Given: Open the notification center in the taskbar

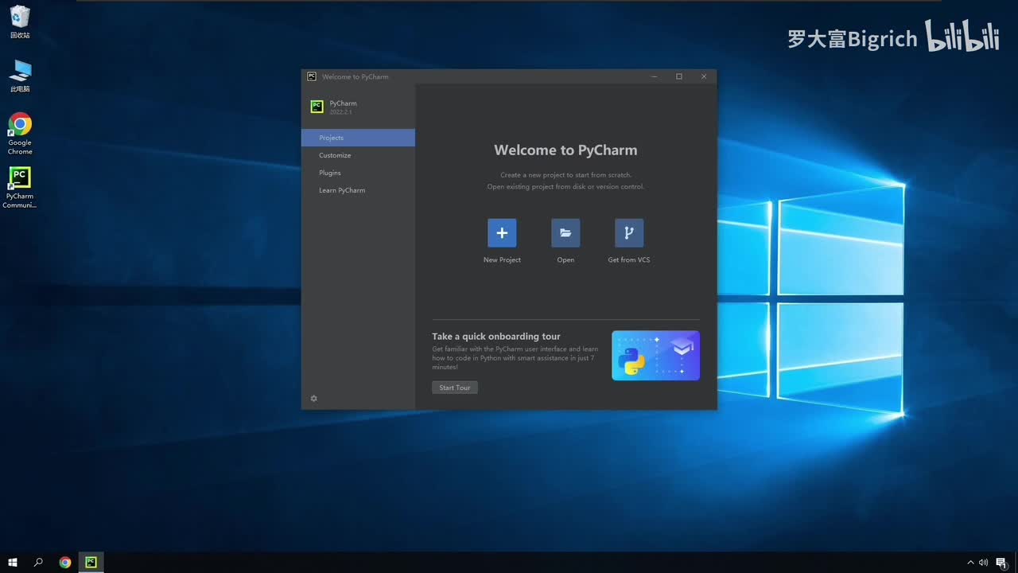Looking at the screenshot, I should [x=1001, y=563].
